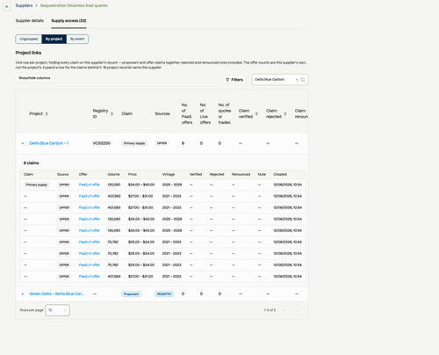The image size is (439, 355).
Task: Expand the sidebar with the double-chevron icon
Action: [7, 6]
